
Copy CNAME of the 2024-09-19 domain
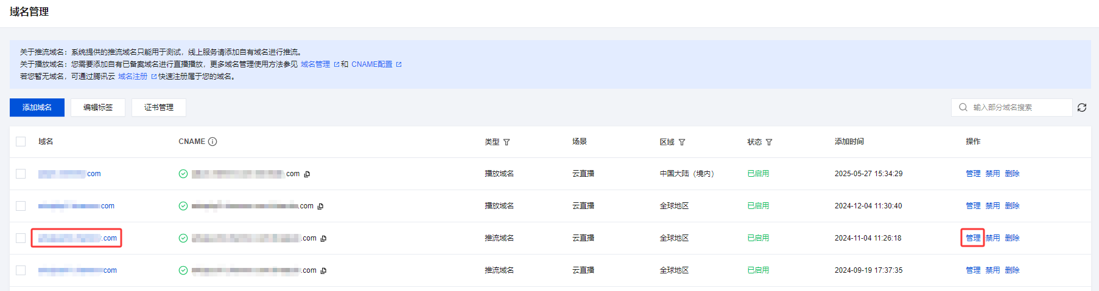[323, 271]
